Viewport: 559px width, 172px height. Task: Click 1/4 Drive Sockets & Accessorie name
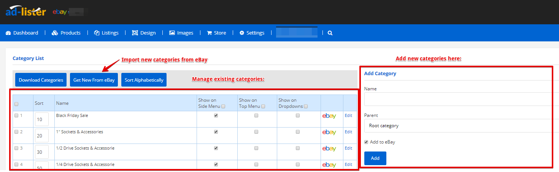click(85, 164)
